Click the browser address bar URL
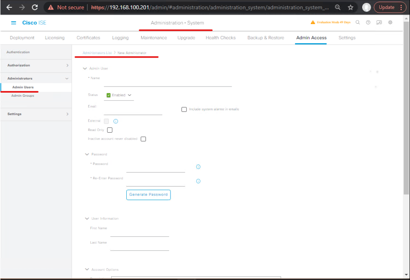Viewport: 410px width, 280px height. pyautogui.click(x=210, y=8)
